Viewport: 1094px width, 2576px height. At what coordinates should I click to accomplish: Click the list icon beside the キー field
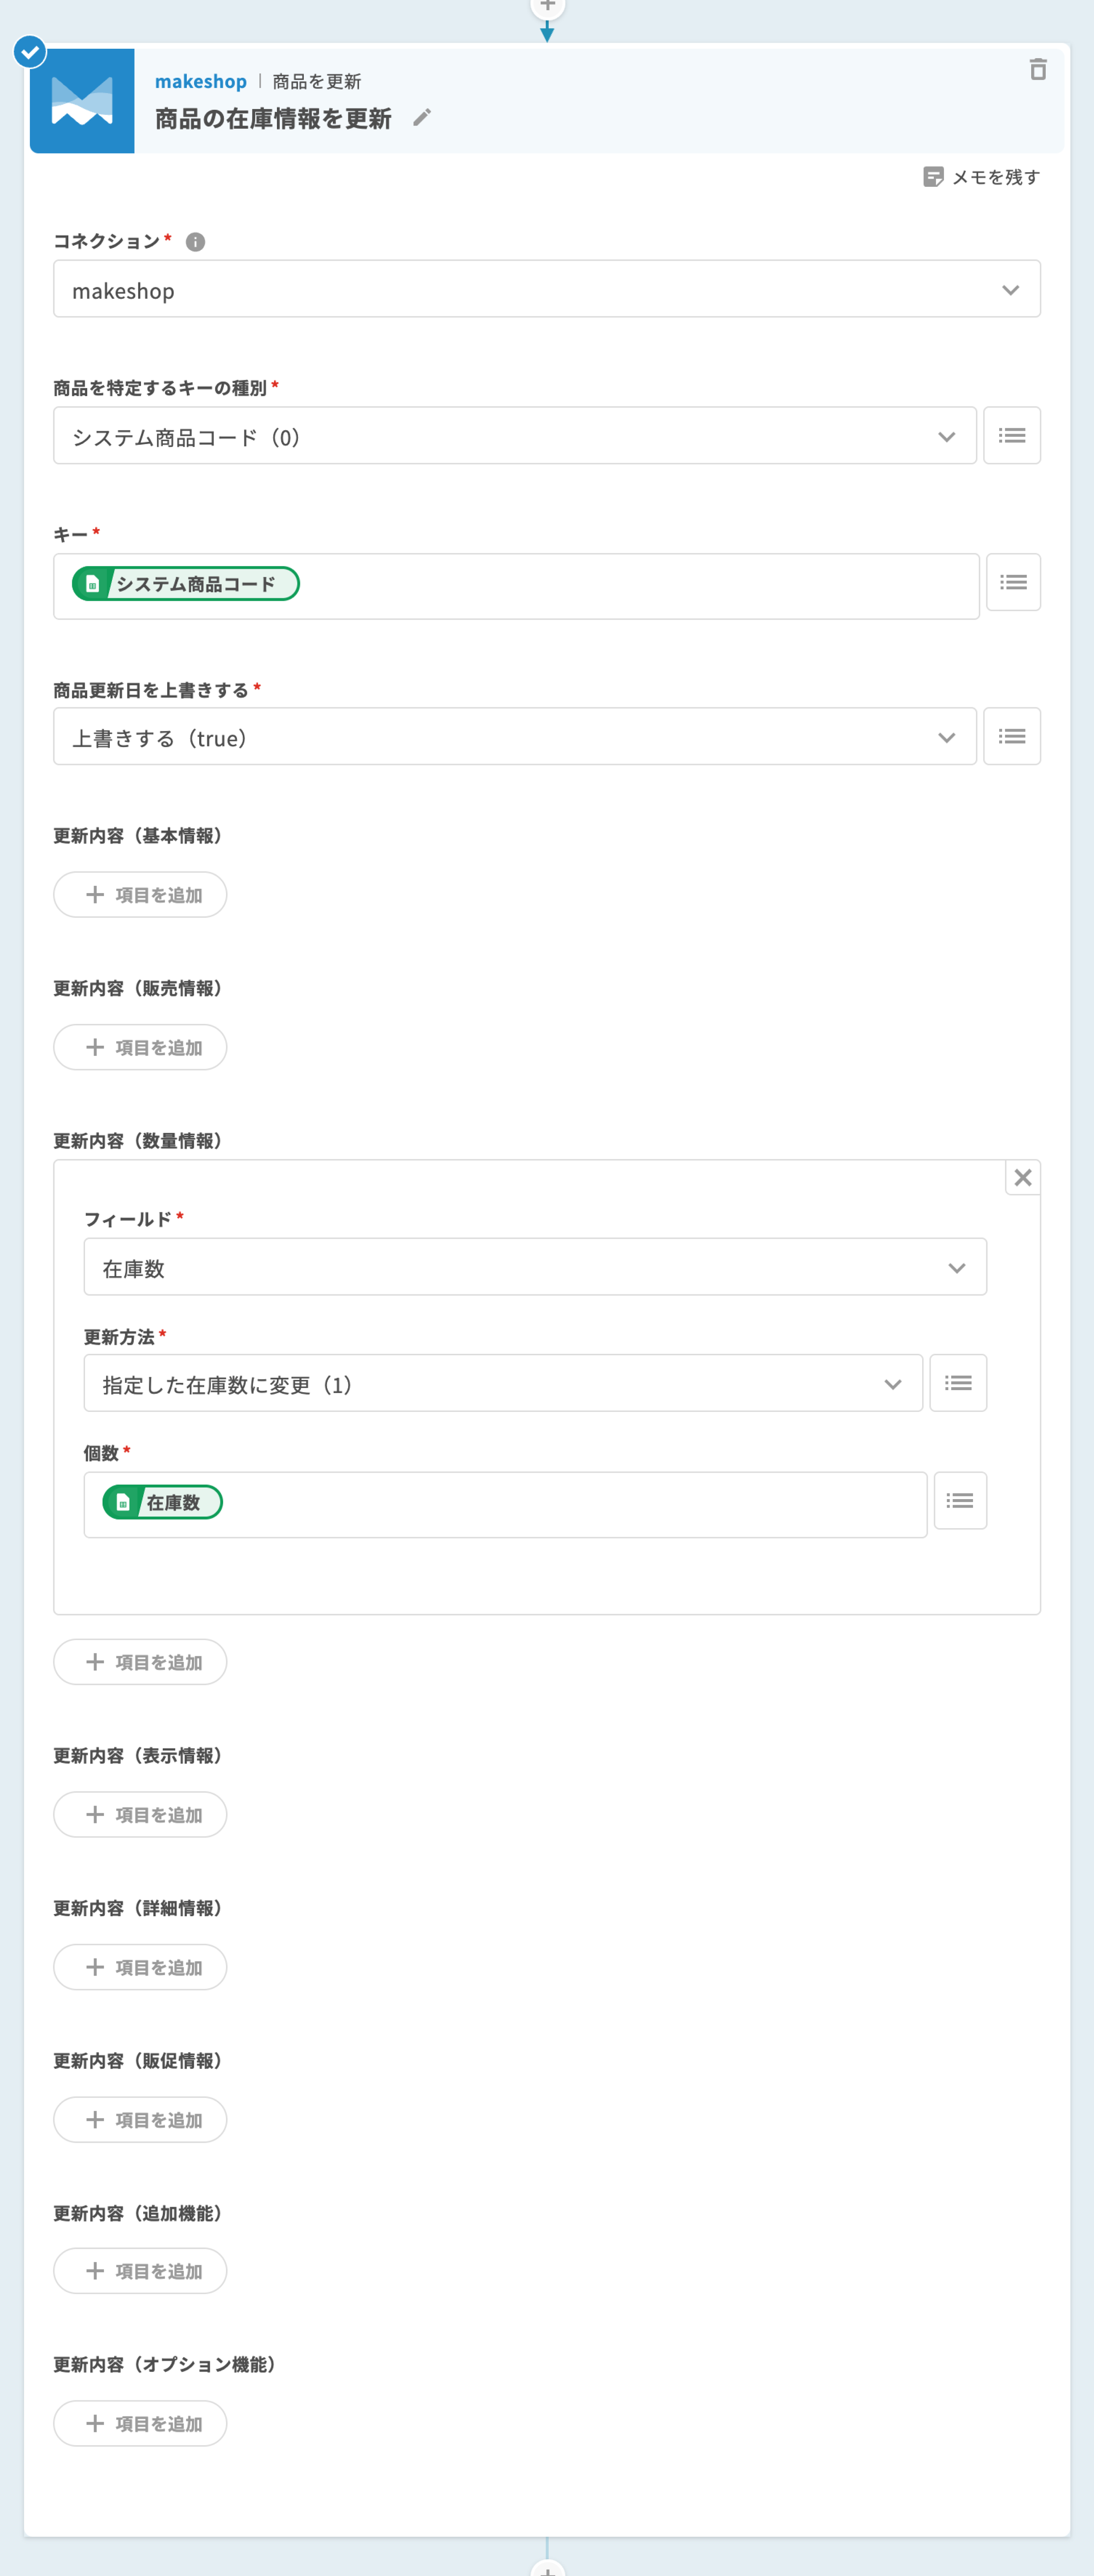pyautogui.click(x=1013, y=582)
